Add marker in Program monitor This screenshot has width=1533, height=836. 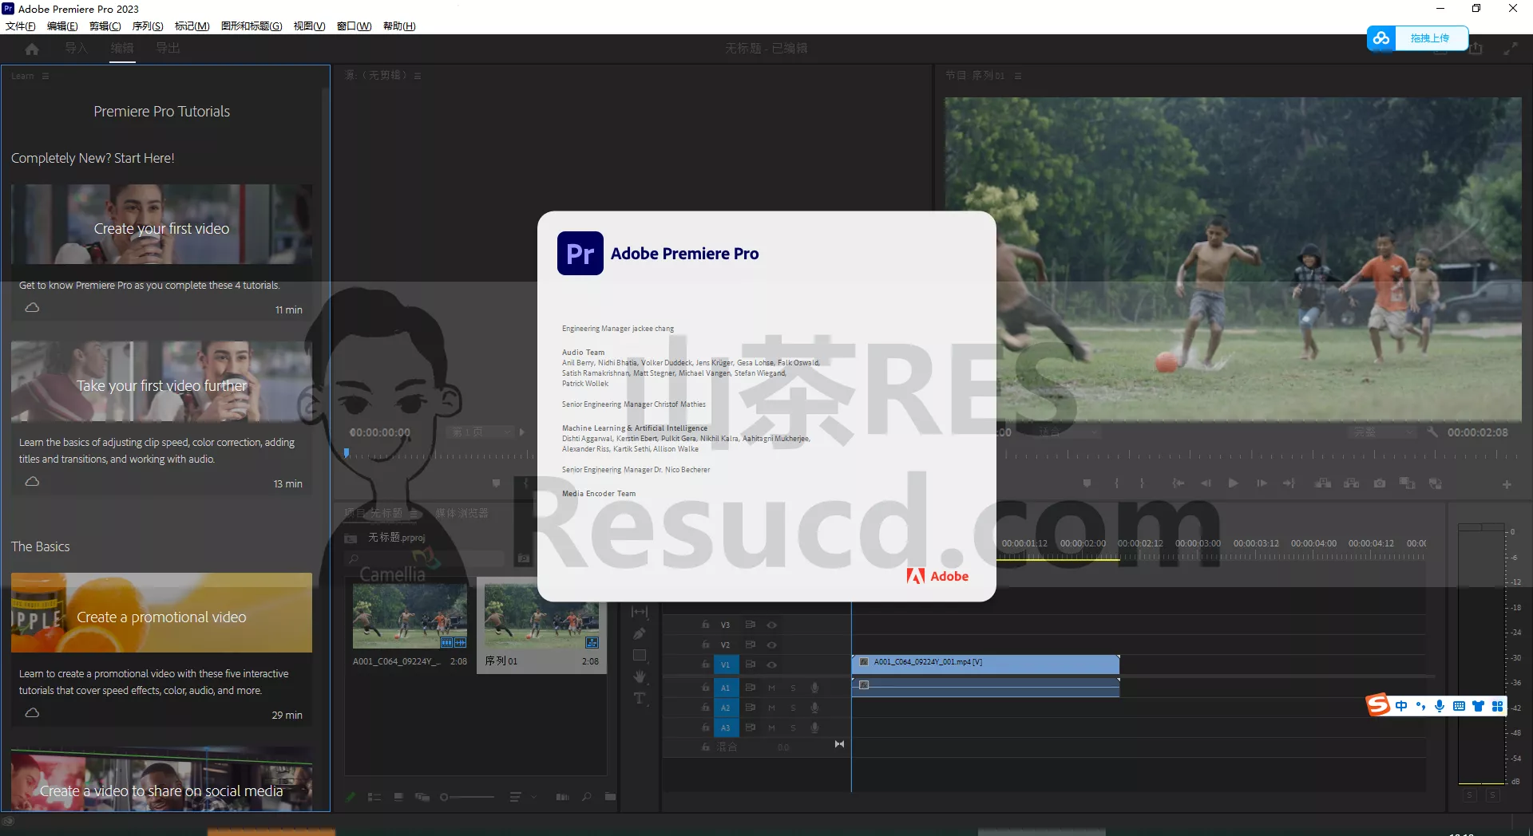[x=1087, y=483]
